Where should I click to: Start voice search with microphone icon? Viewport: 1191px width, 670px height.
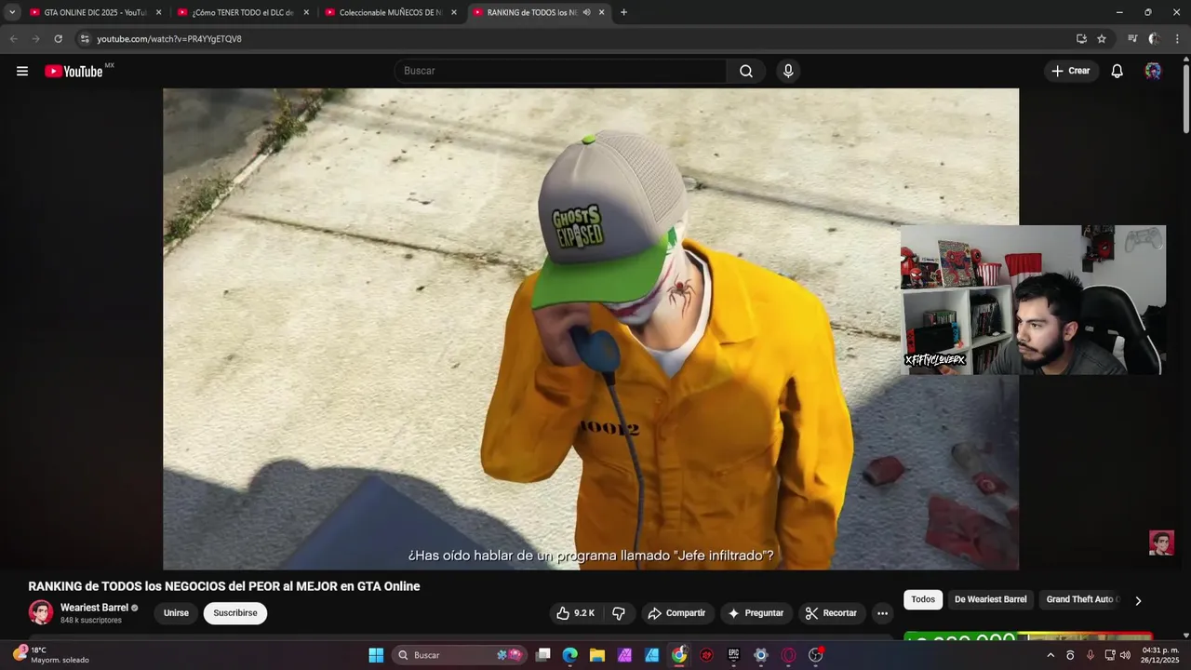click(788, 71)
